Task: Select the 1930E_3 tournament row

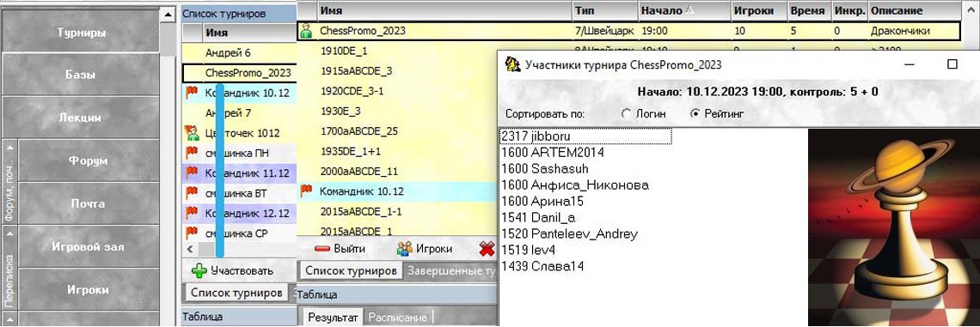Action: [397, 111]
